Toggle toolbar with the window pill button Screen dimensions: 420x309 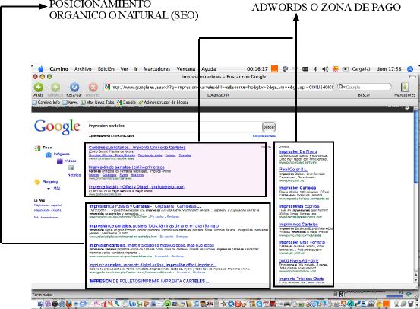[412, 77]
